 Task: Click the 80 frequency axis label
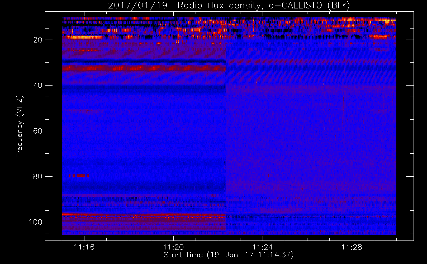coord(38,177)
